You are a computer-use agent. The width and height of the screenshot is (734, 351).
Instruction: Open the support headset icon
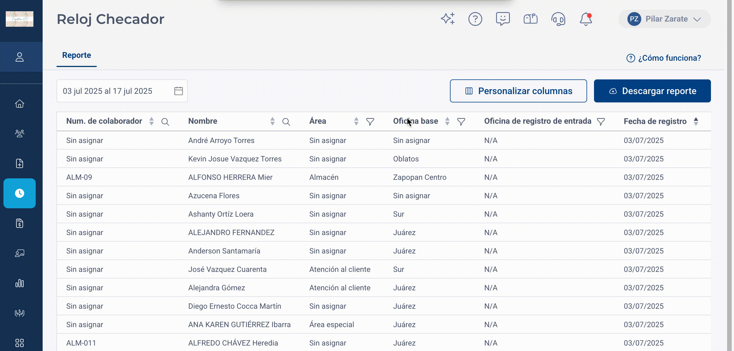pyautogui.click(x=558, y=19)
